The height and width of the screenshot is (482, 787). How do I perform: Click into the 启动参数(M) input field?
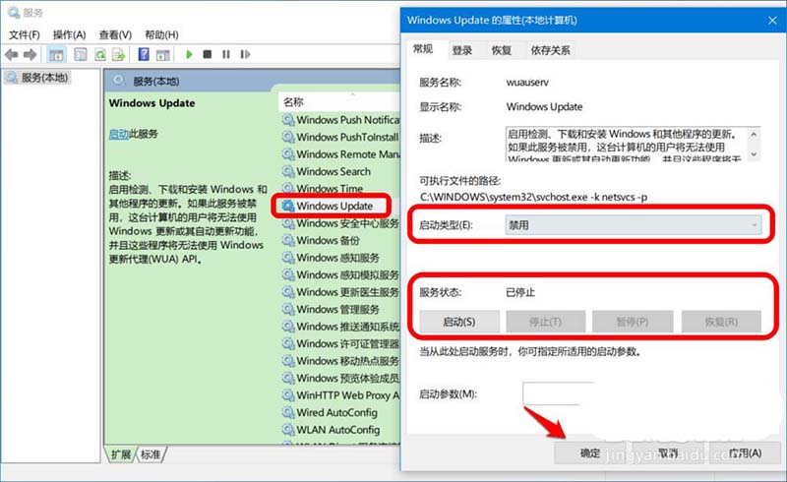[x=558, y=393]
